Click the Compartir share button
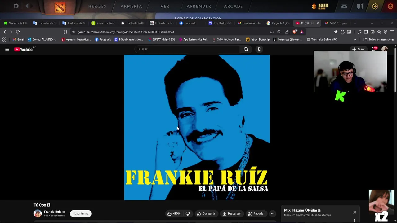397x223 pixels. (x=206, y=213)
